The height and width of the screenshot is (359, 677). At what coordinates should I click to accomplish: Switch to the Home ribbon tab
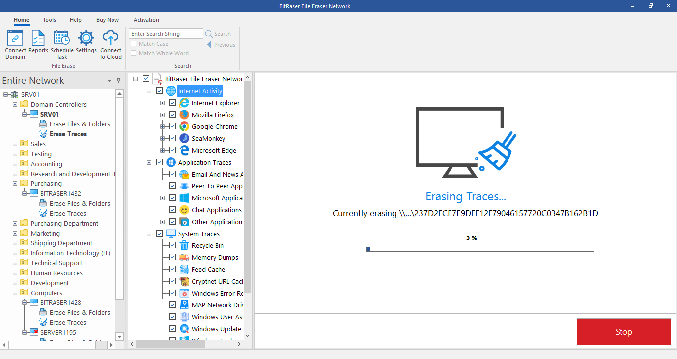[x=21, y=20]
